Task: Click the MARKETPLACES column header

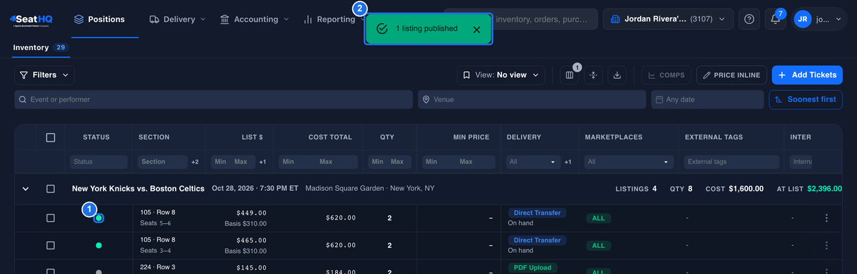Action: (x=614, y=137)
